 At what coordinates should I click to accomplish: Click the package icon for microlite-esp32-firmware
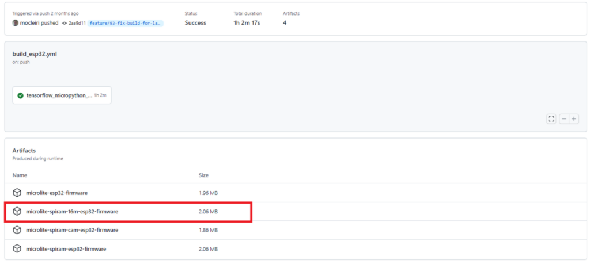[17, 193]
